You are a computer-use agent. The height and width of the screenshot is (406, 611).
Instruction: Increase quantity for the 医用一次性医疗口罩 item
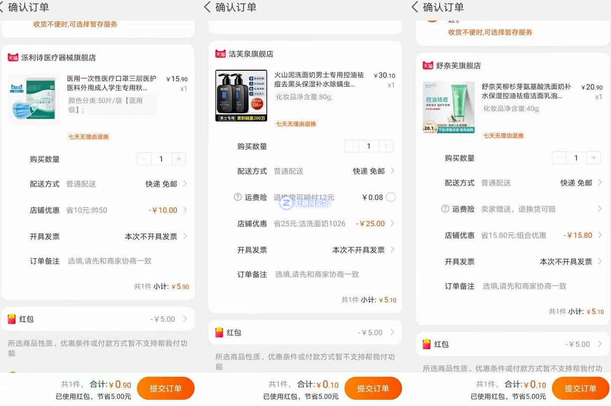pos(178,159)
